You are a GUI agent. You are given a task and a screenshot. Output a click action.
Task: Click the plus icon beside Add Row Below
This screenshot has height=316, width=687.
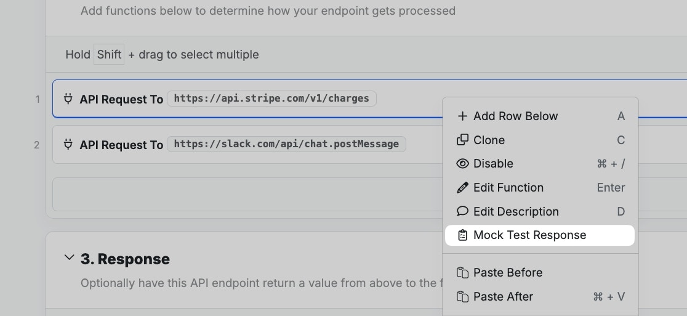tap(462, 116)
